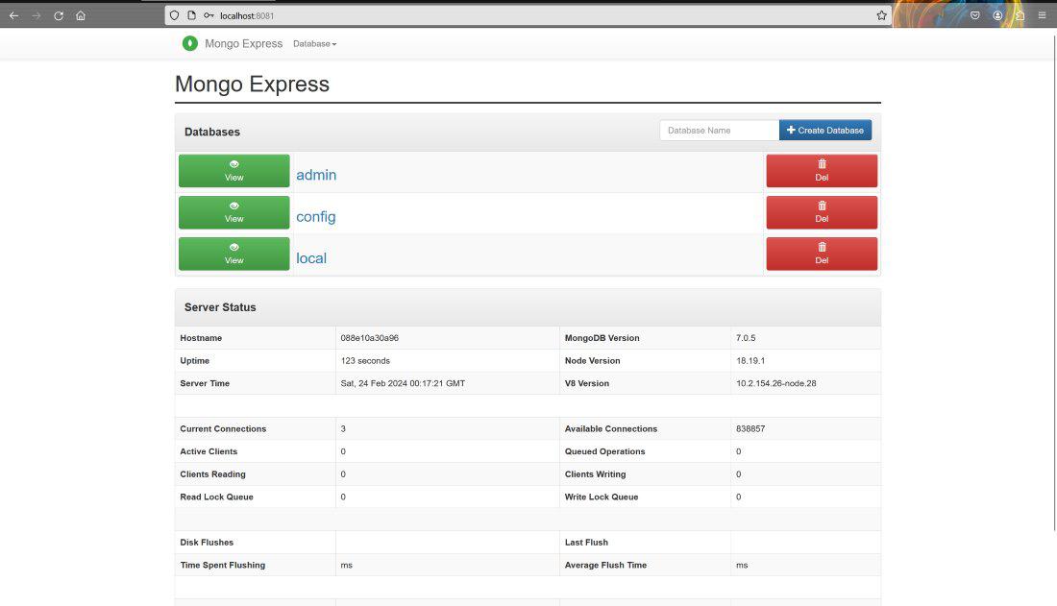This screenshot has width=1057, height=606.
Task: Reload the page using the browser refresh icon
Action: (x=59, y=15)
